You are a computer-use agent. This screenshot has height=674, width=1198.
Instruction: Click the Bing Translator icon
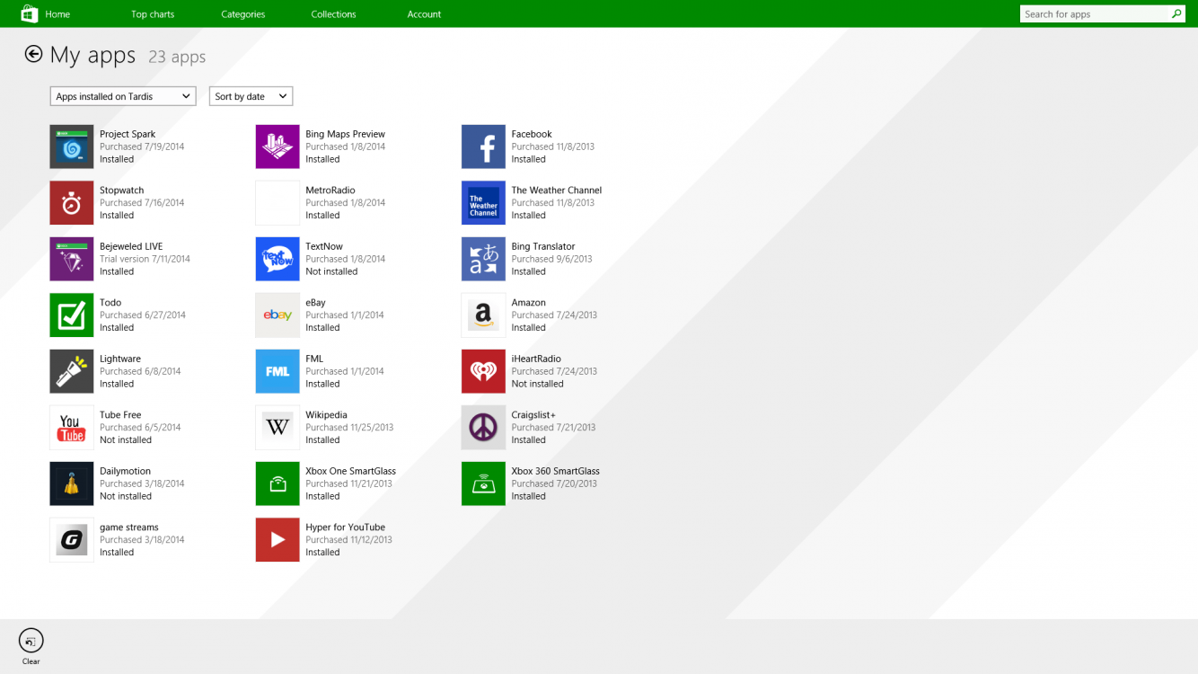(x=483, y=259)
